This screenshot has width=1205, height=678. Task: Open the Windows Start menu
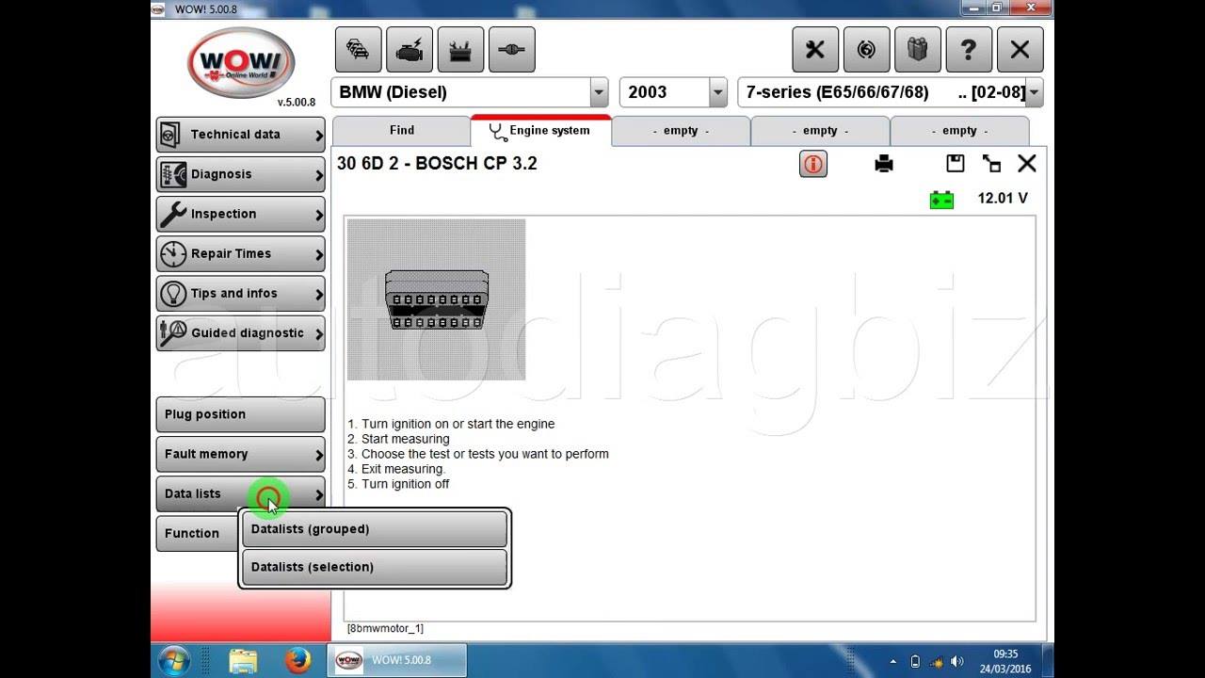pyautogui.click(x=174, y=660)
